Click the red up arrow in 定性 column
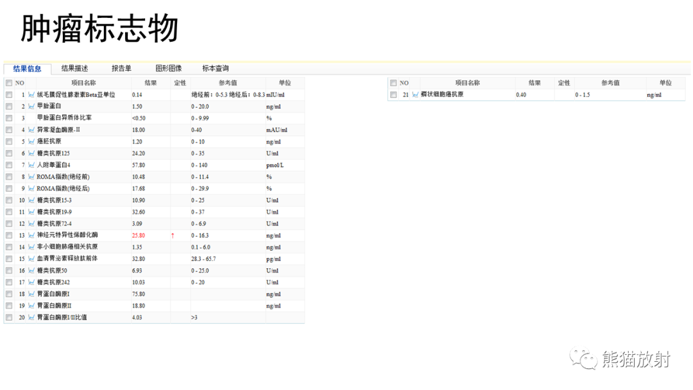The width and height of the screenshot is (693, 390). (173, 235)
